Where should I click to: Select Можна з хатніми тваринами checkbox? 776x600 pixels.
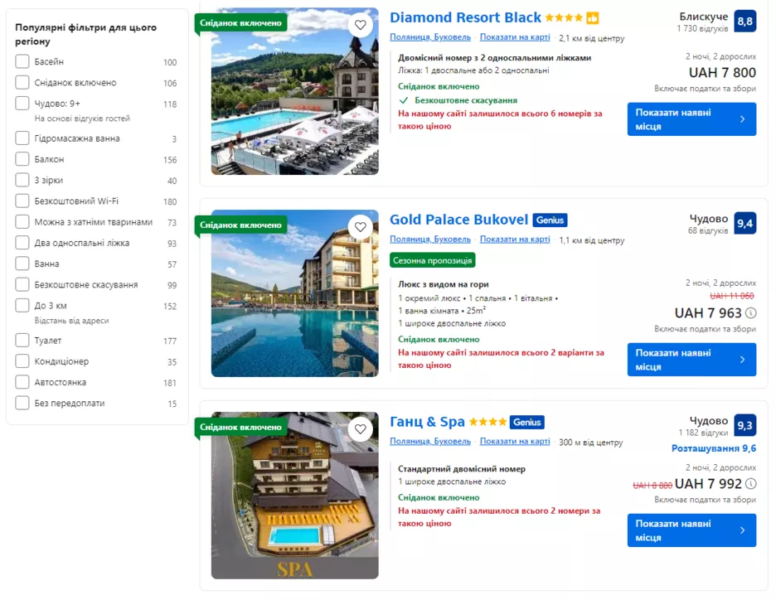point(22,221)
